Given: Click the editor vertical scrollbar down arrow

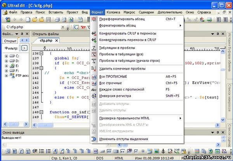Looking at the screenshot, I should click(223, 120).
